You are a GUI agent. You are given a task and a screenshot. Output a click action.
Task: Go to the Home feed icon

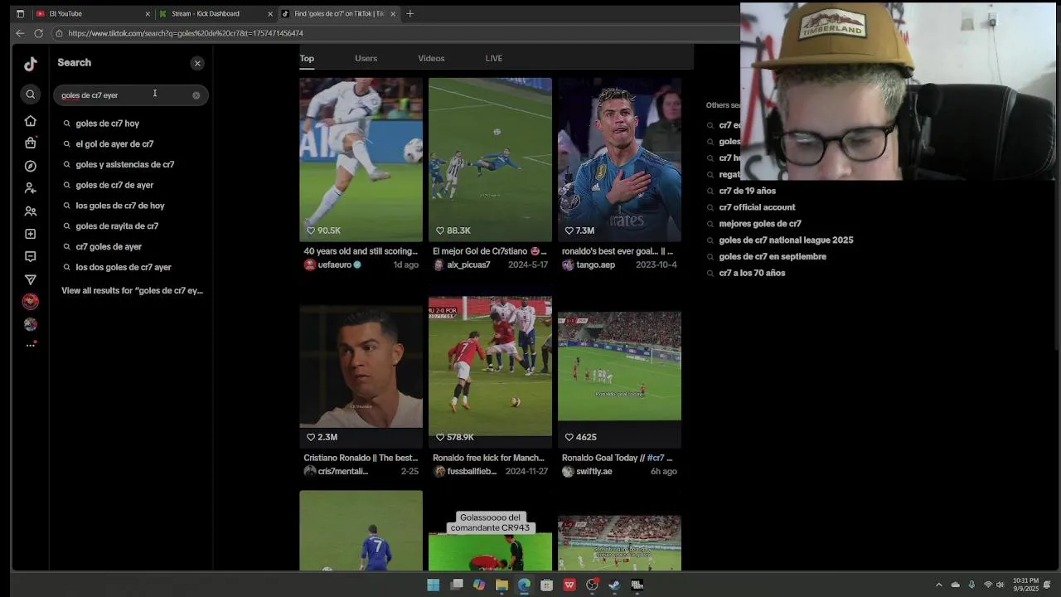coord(31,121)
